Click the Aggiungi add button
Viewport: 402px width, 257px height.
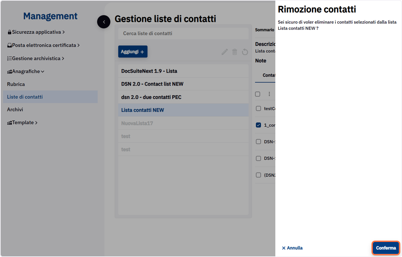(x=133, y=52)
